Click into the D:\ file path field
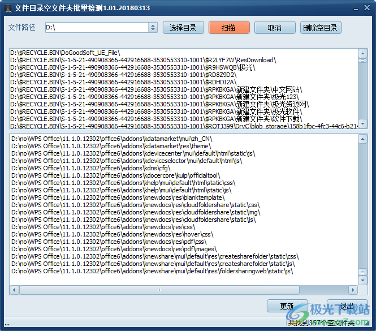The image size is (376, 331). tap(96, 27)
